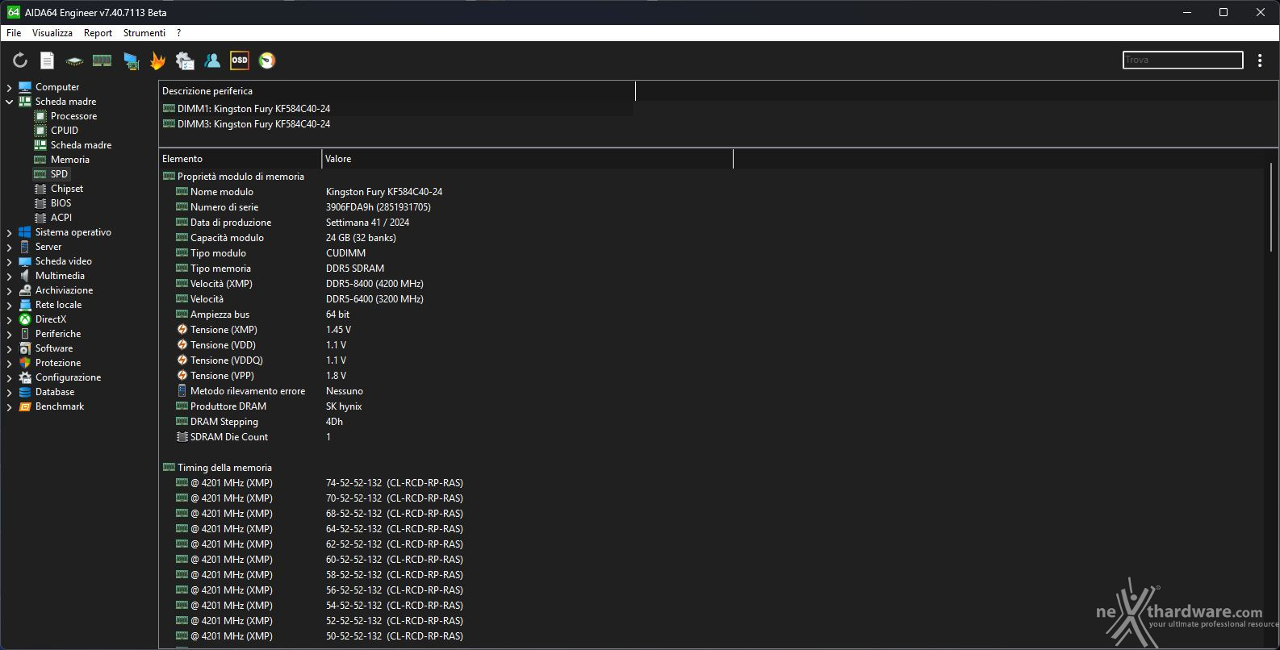Click the gauge dial toolbar icon
This screenshot has height=650, width=1280.
[267, 60]
